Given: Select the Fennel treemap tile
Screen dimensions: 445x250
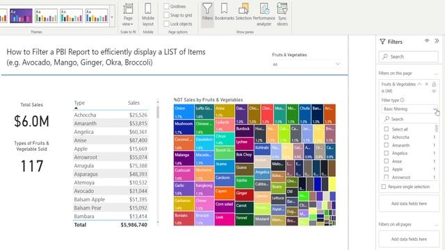Looking at the screenshot, I should 244,220.
